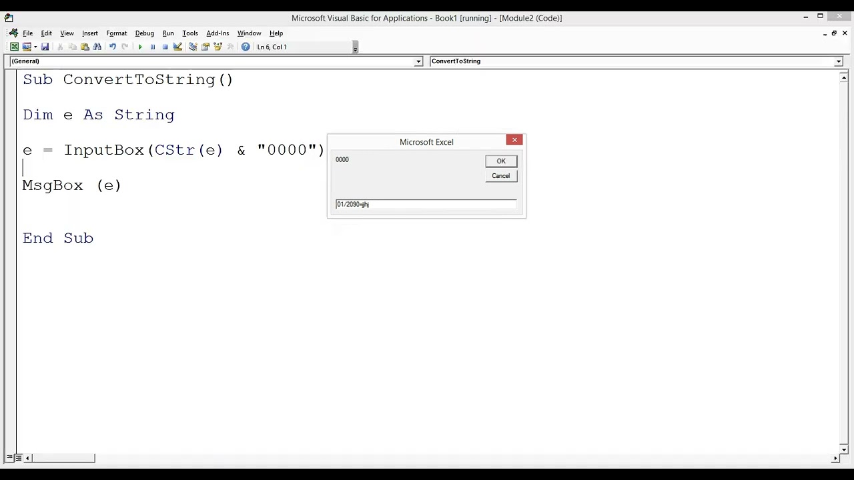This screenshot has width=854, height=480.
Task: Click Full Module View button at bottom left
Action: (18, 458)
